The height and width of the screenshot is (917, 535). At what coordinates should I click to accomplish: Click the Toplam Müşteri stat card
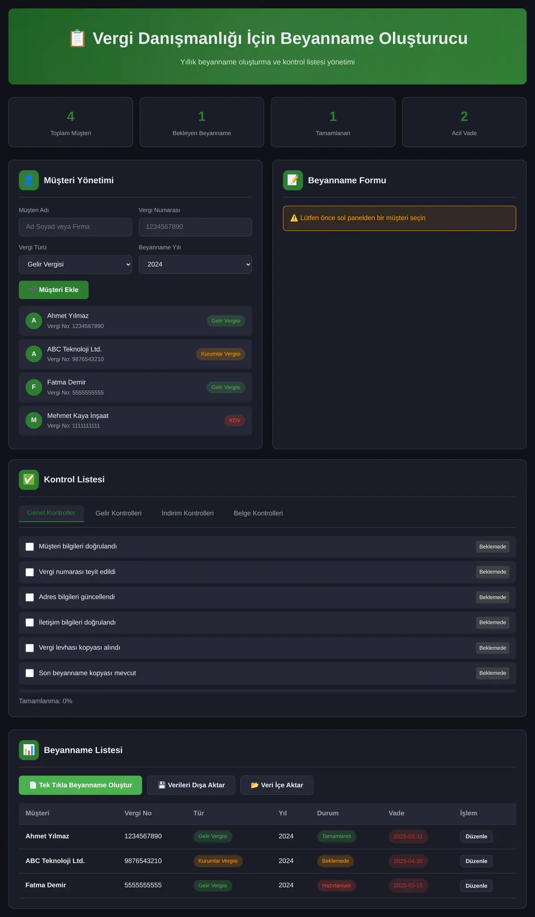coord(70,122)
